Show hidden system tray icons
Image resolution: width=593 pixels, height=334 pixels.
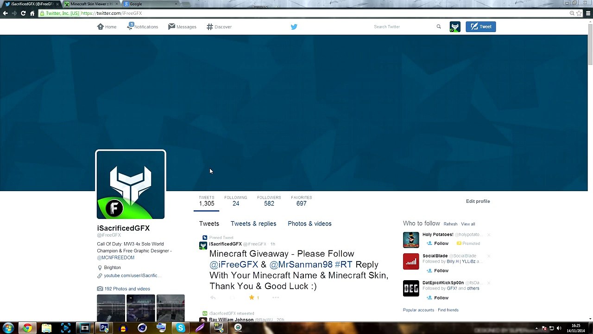tap(537, 328)
